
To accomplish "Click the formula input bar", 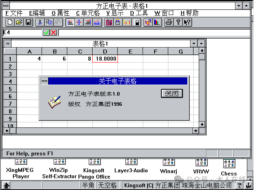I will click(x=154, y=33).
